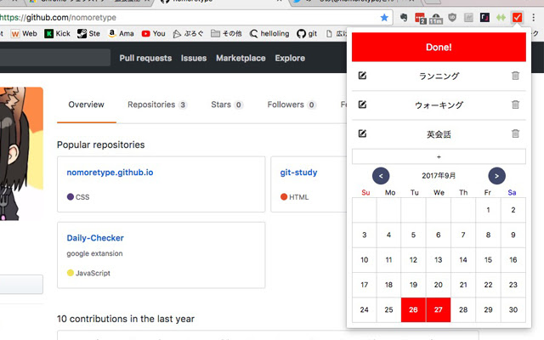The height and width of the screenshot is (340, 544).
Task: Open the git bookmark
Action: click(x=307, y=34)
